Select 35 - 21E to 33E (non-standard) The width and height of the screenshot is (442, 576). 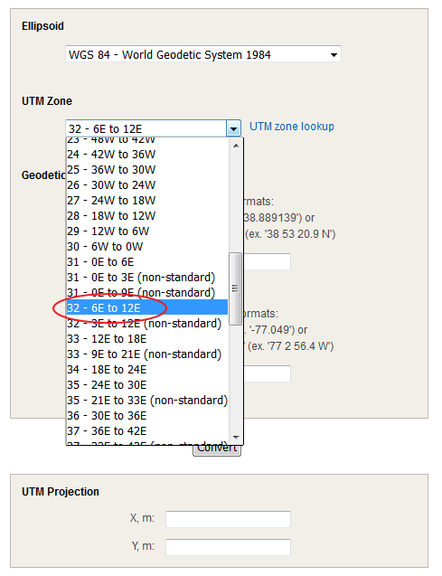(147, 400)
